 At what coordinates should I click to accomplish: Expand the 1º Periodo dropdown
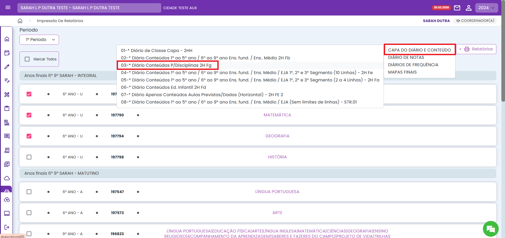point(39,40)
